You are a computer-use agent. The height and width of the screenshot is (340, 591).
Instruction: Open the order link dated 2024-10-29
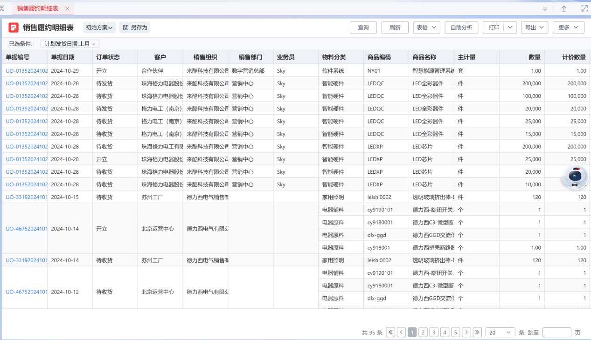pyautogui.click(x=27, y=71)
